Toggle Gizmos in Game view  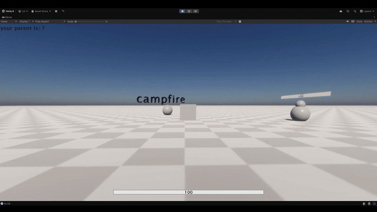[x=368, y=21]
